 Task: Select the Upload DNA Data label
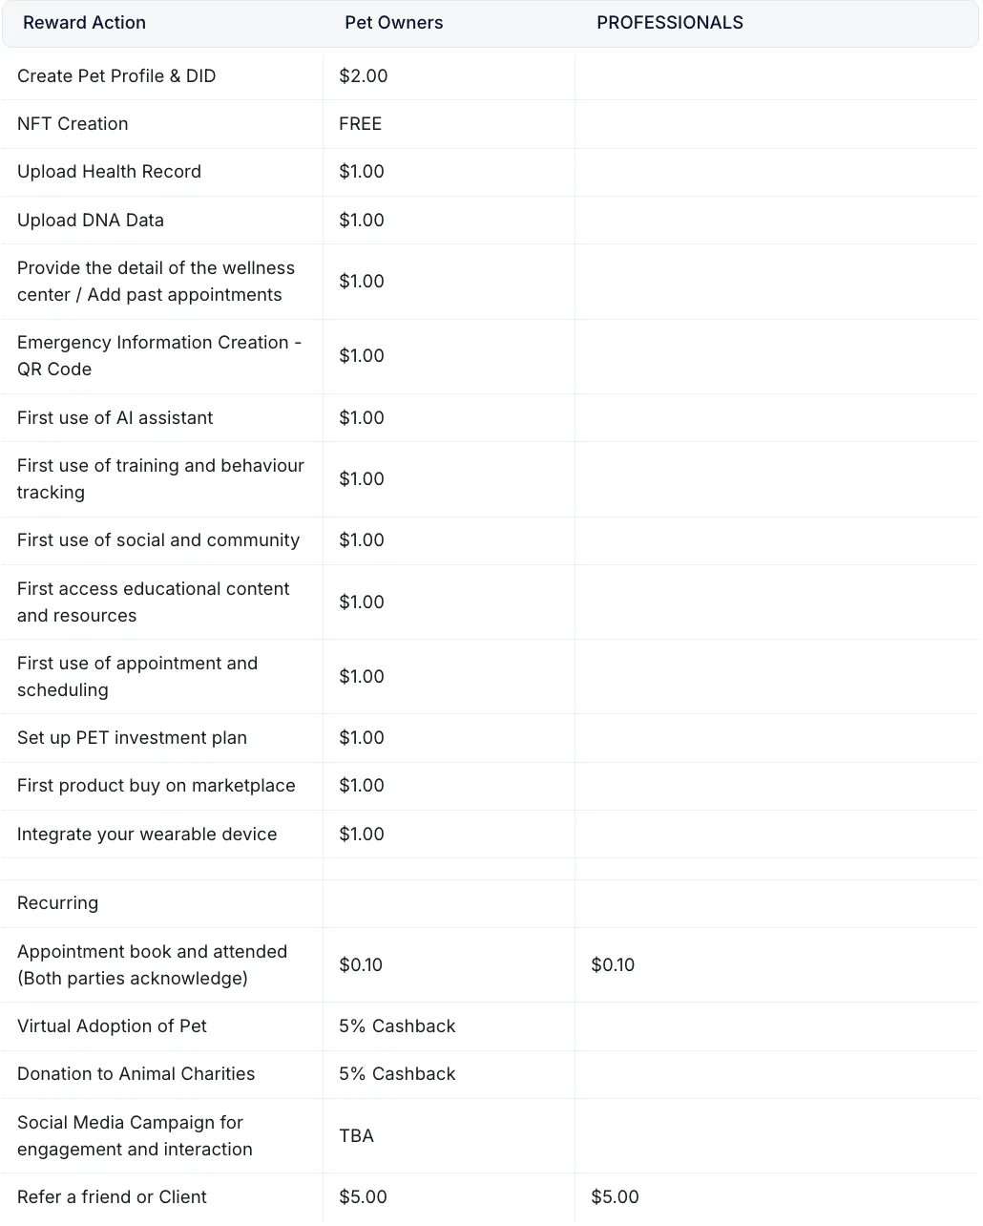(x=91, y=221)
